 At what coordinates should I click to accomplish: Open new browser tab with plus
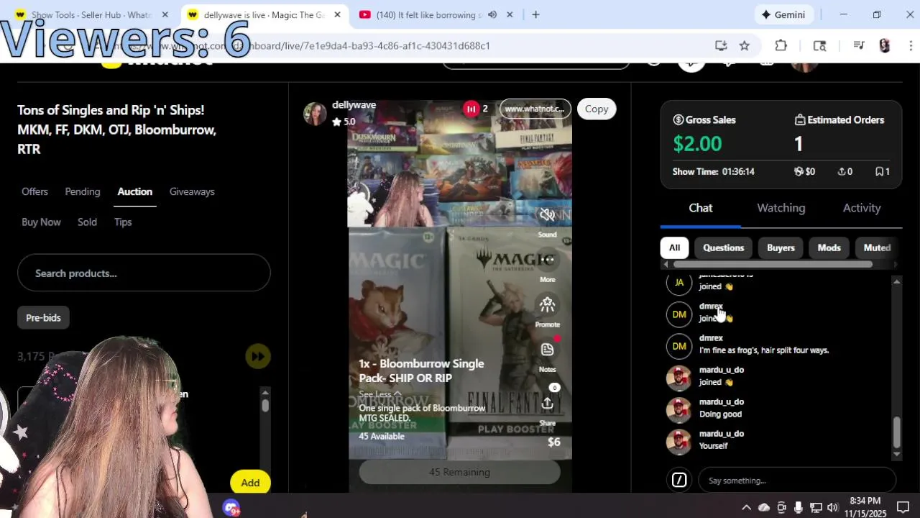click(x=535, y=14)
